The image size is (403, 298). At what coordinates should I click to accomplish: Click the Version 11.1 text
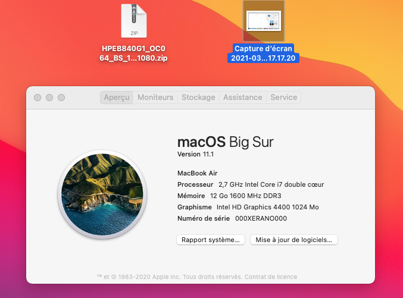point(195,154)
